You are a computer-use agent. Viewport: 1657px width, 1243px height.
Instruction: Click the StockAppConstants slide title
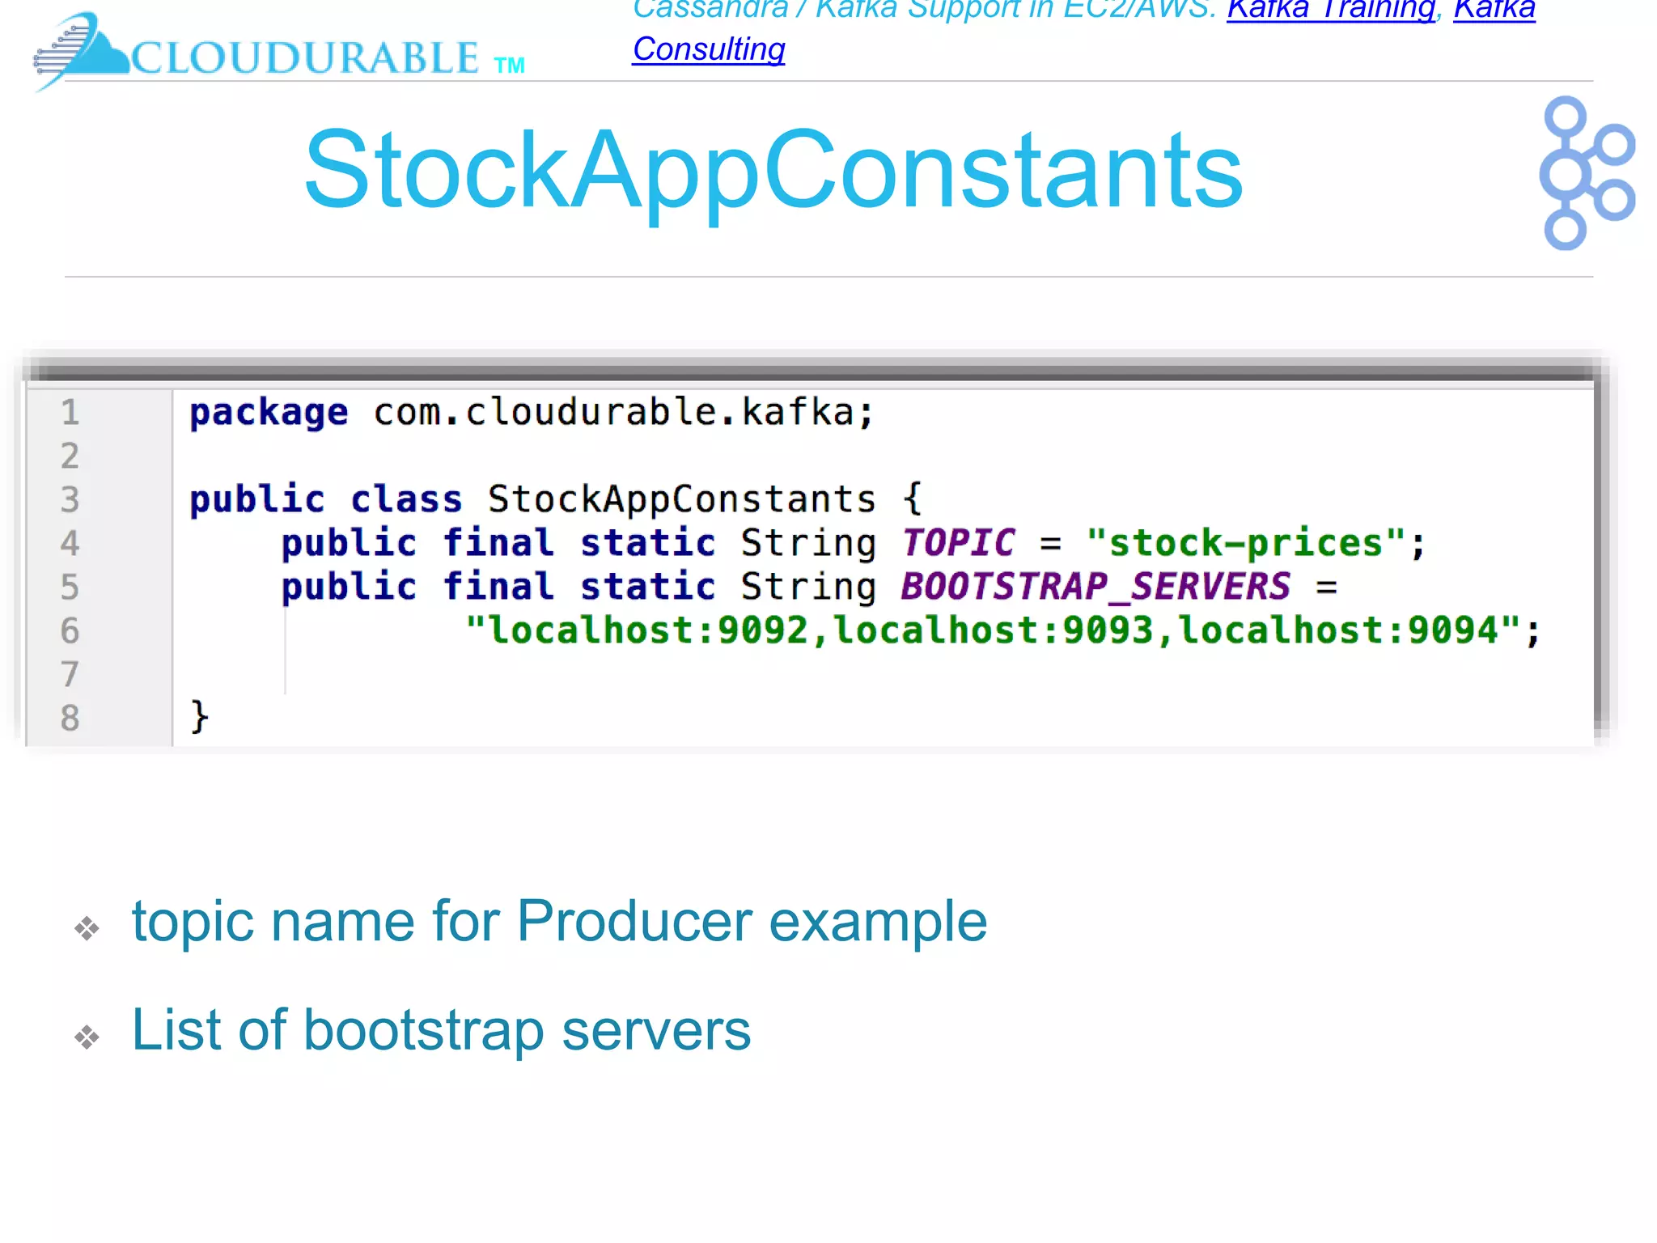point(773,170)
